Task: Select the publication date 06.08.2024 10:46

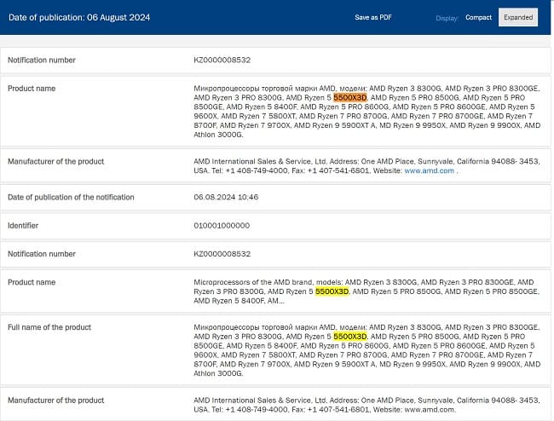Action: (226, 197)
